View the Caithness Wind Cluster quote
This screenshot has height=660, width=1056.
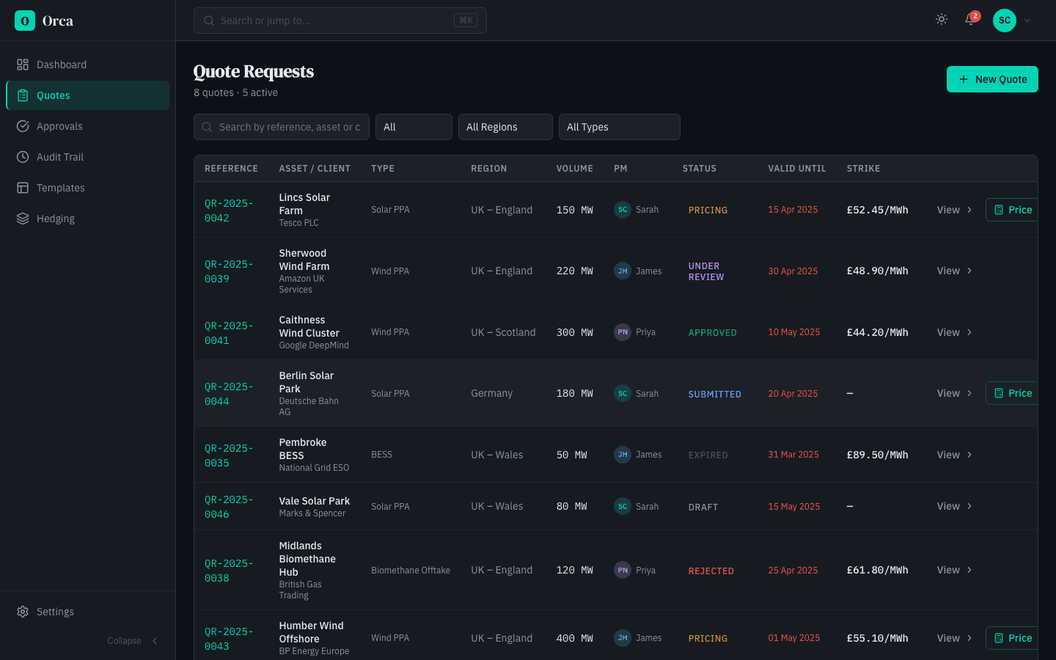[x=954, y=332]
